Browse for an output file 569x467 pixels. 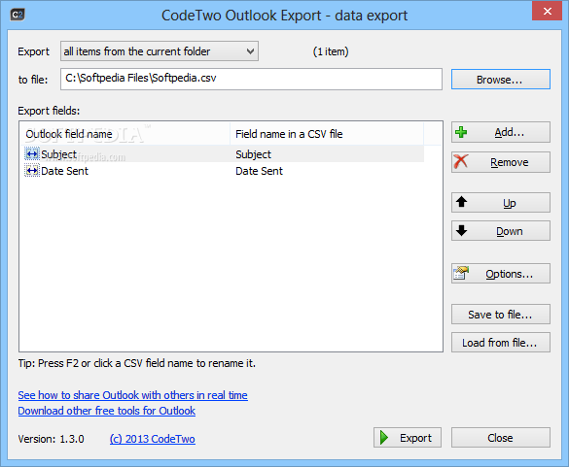click(x=500, y=79)
